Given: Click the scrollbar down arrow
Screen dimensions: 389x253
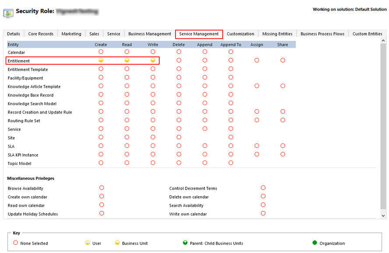Looking at the screenshot, I should pyautogui.click(x=384, y=216).
